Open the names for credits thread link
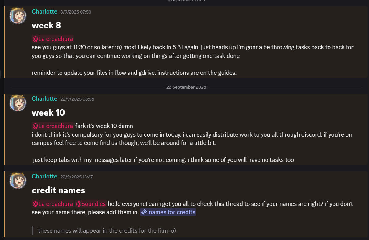 (172, 212)
